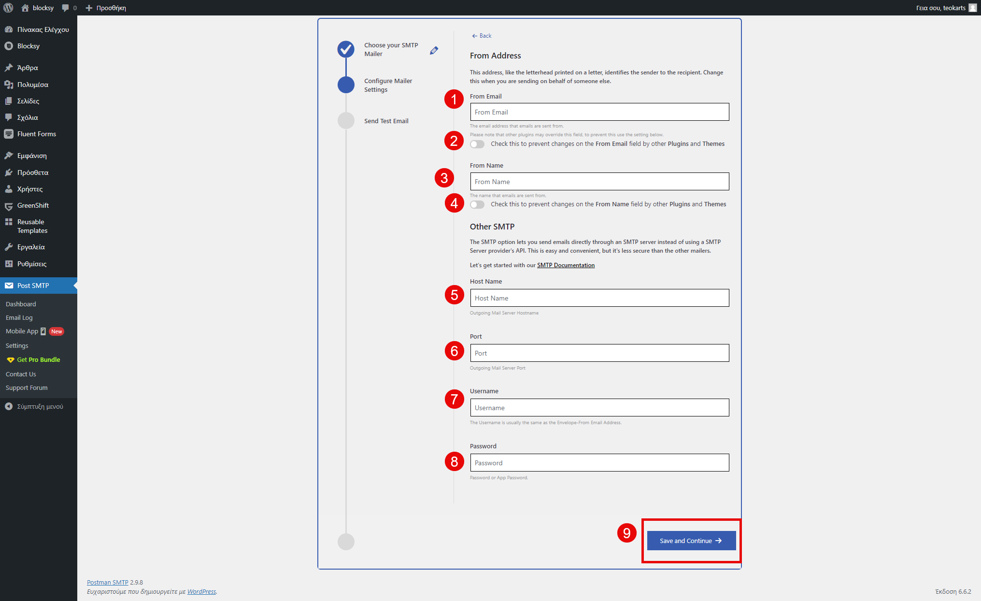Click the WordPress logo icon
The image size is (981, 601).
coord(8,8)
